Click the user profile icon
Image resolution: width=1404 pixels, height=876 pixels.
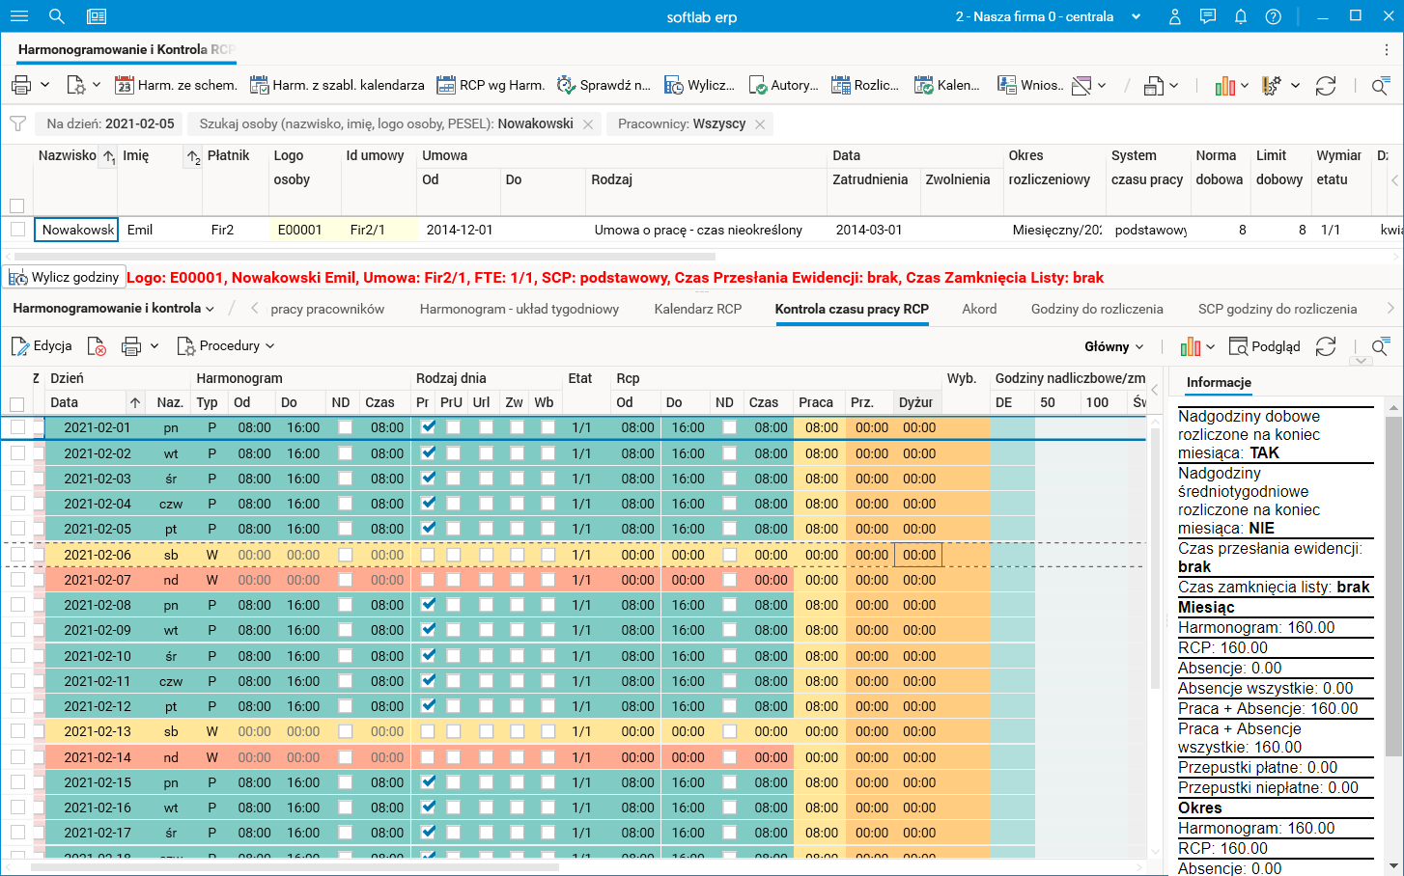point(1175,16)
